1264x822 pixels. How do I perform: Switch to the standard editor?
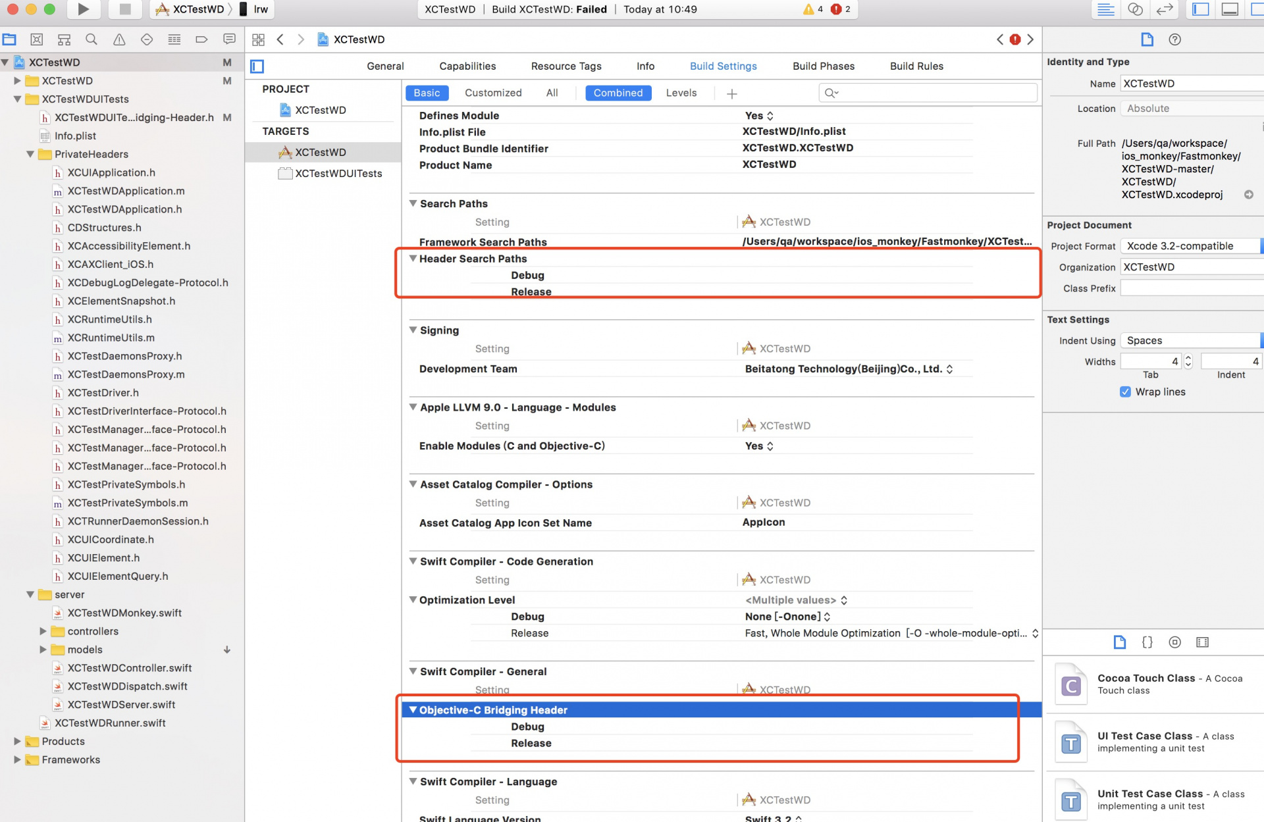click(1106, 9)
